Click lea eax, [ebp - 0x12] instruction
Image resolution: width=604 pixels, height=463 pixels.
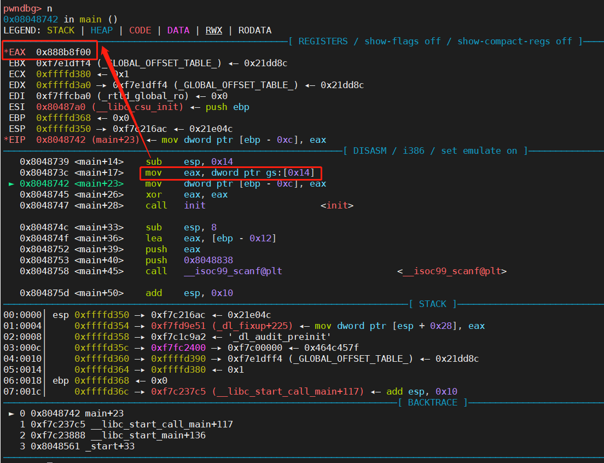(x=211, y=239)
